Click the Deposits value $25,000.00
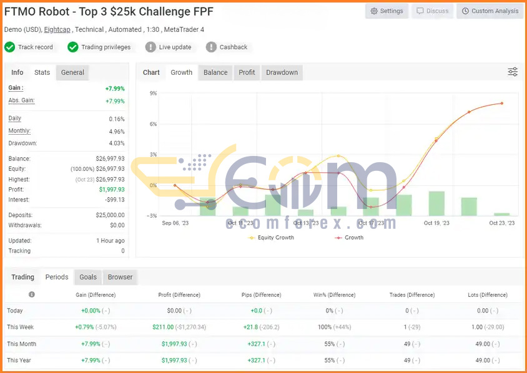The width and height of the screenshot is (527, 373). (x=111, y=215)
